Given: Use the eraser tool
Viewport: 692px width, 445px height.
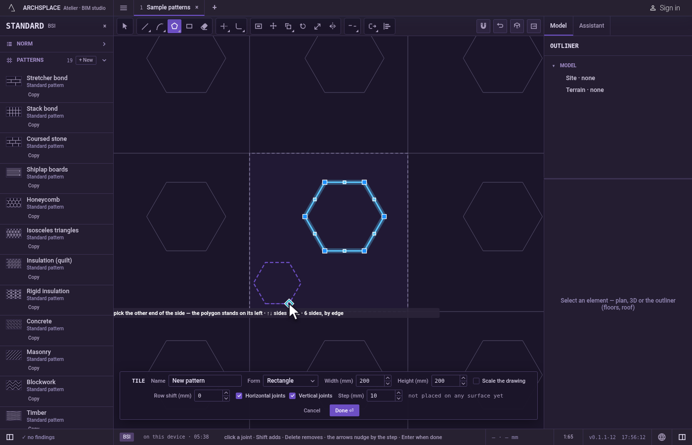Looking at the screenshot, I should (x=204, y=26).
